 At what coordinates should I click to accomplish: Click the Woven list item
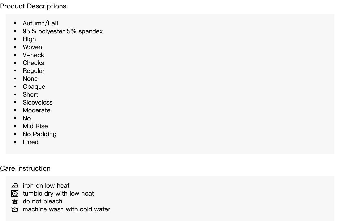click(x=32, y=47)
